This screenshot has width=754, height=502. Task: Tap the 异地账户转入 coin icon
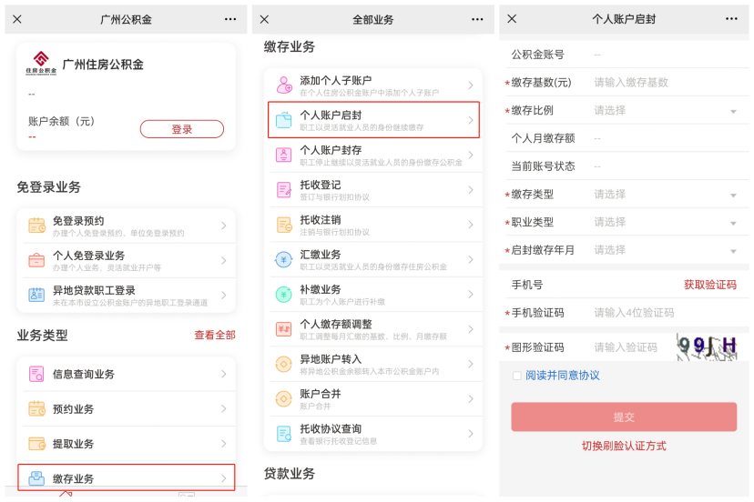click(x=284, y=364)
